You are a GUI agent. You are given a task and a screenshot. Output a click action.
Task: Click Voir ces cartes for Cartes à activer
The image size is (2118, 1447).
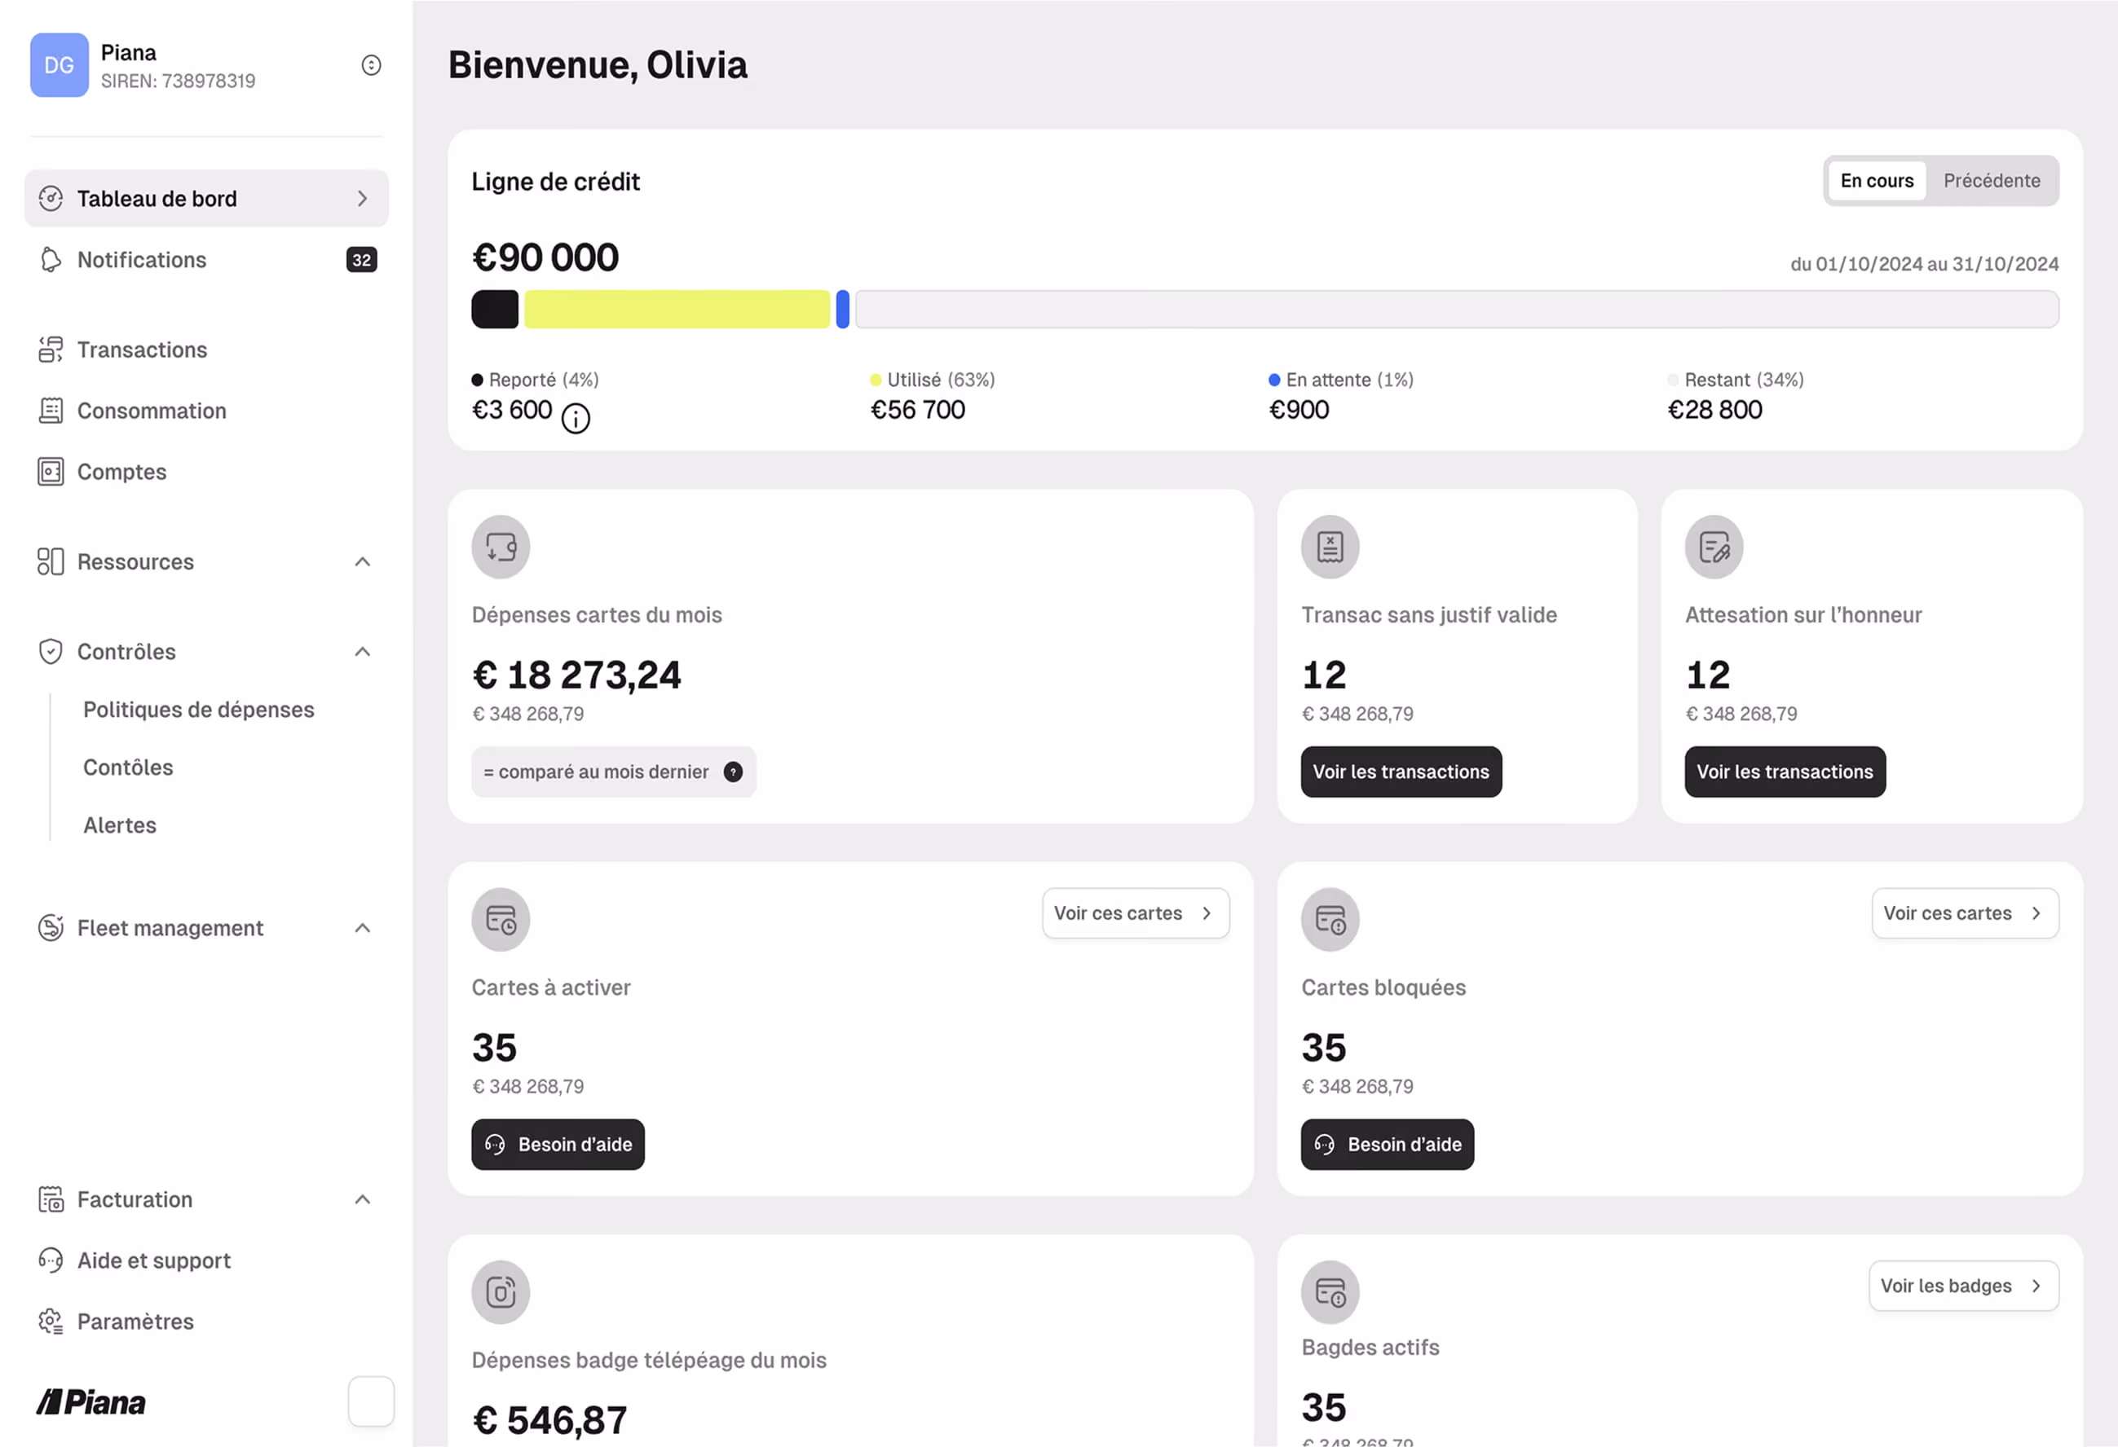[1136, 913]
